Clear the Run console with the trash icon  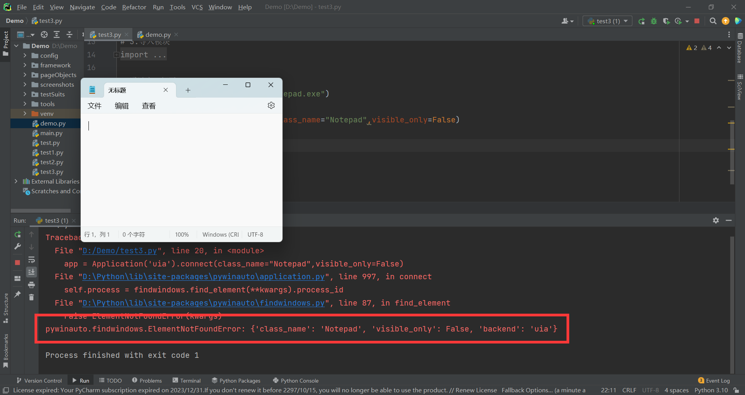(x=31, y=297)
